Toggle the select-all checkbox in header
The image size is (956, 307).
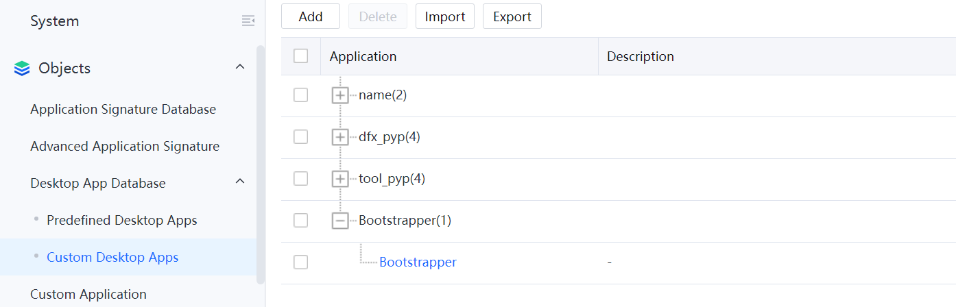(x=300, y=56)
